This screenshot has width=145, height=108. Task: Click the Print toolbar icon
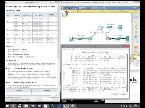point(72,8)
